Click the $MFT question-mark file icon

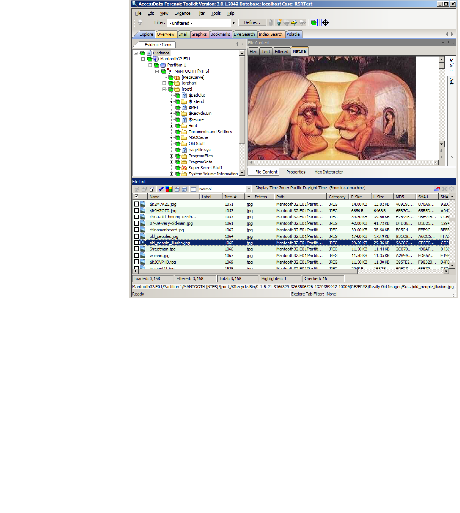(x=184, y=108)
